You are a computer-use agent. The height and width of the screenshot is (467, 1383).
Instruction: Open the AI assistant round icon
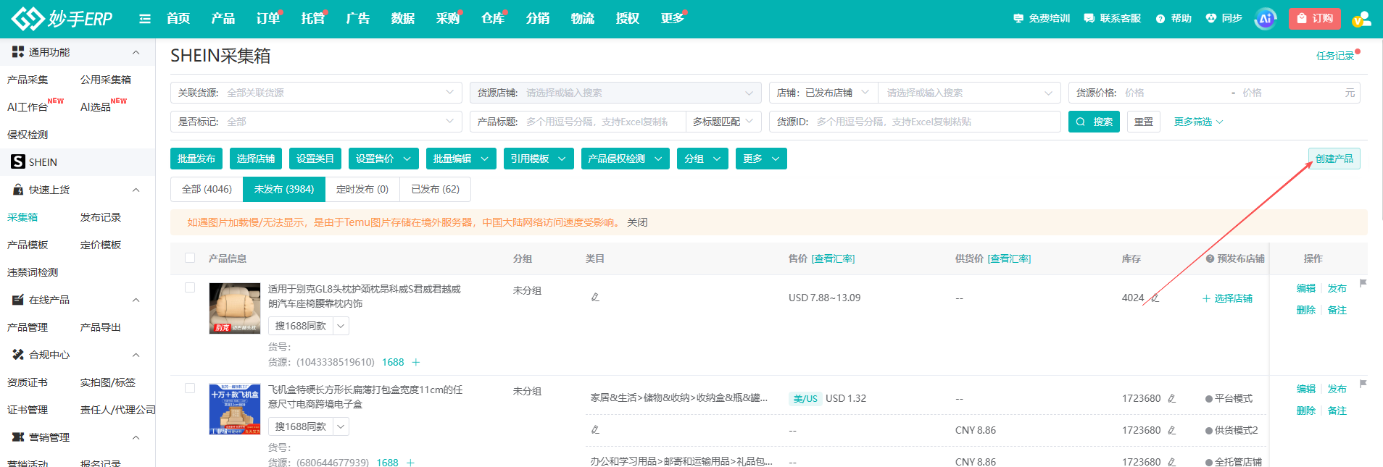(x=1266, y=19)
